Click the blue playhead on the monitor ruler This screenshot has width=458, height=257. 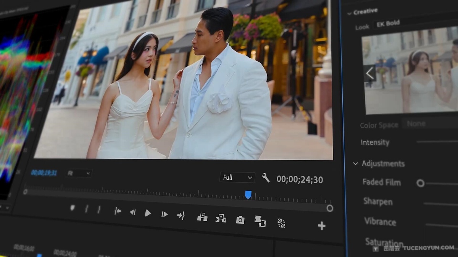tap(248, 195)
